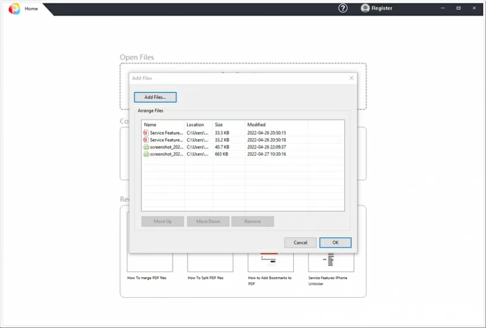
Task: Click the How To merge PDF files caption
Action: [x=146, y=278]
